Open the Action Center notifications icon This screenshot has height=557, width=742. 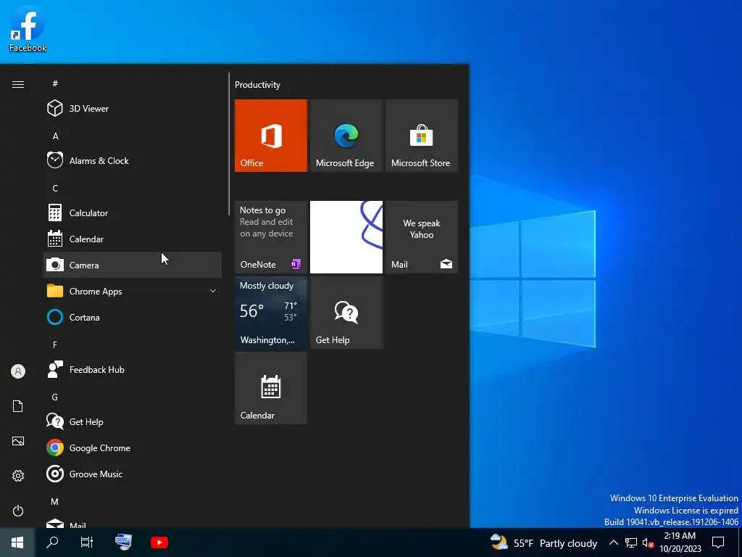(718, 542)
